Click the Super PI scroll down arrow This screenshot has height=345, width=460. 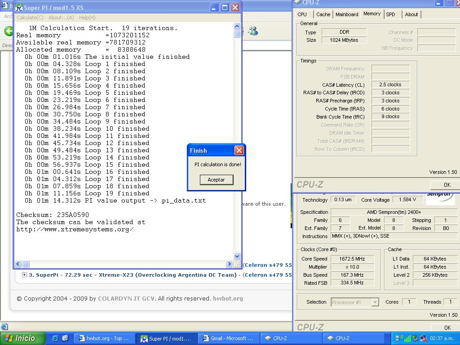(237, 256)
